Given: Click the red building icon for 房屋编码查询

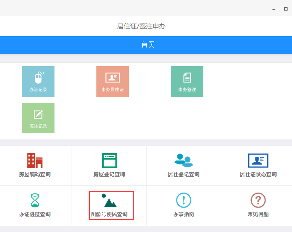Looking at the screenshot, I should coord(35,160).
